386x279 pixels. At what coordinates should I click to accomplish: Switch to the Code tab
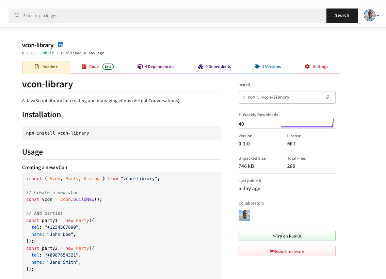[x=98, y=67]
